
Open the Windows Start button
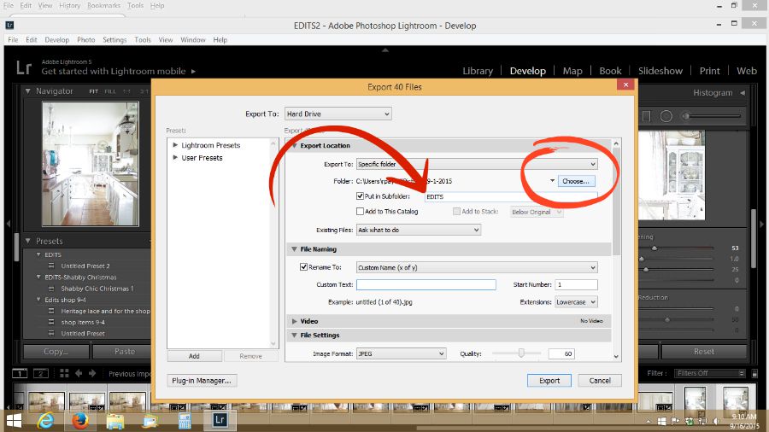click(x=15, y=421)
